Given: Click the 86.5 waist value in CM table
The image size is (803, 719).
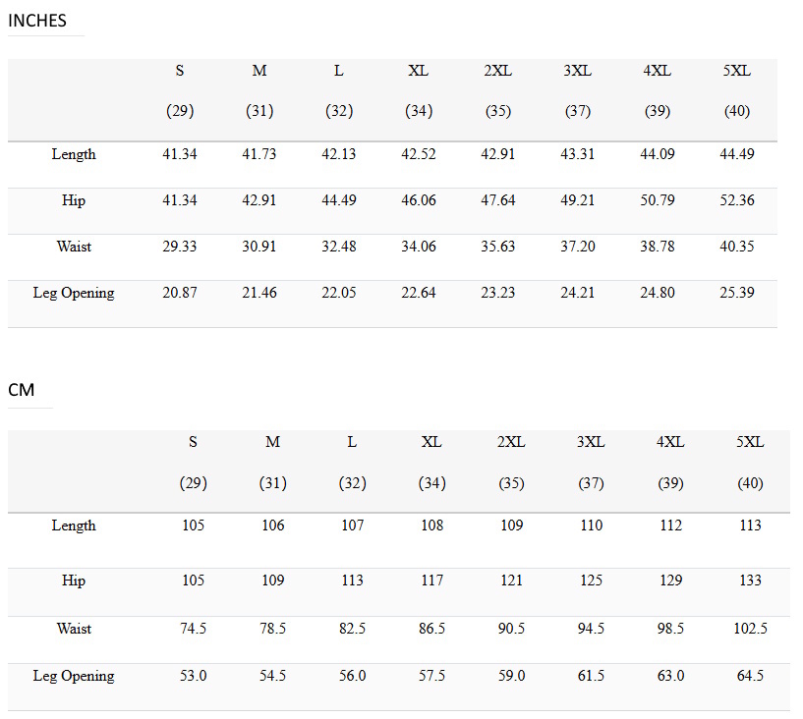Looking at the screenshot, I should pyautogui.click(x=431, y=629).
